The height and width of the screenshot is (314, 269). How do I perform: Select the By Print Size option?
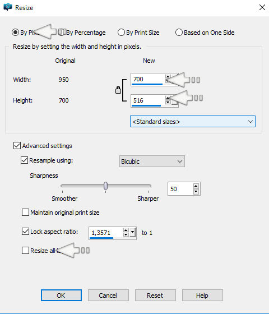[138, 33]
